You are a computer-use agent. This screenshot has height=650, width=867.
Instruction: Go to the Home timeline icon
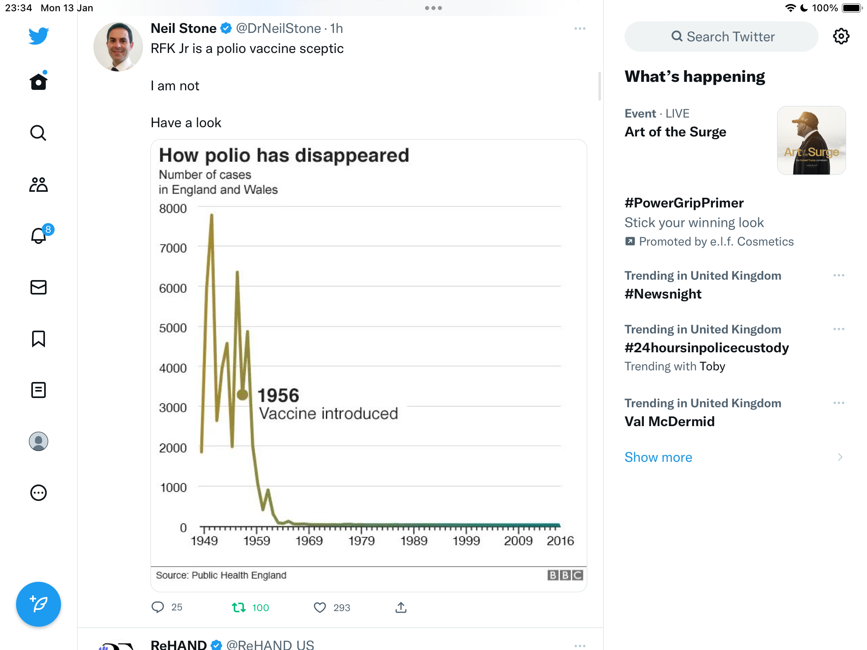click(x=39, y=81)
